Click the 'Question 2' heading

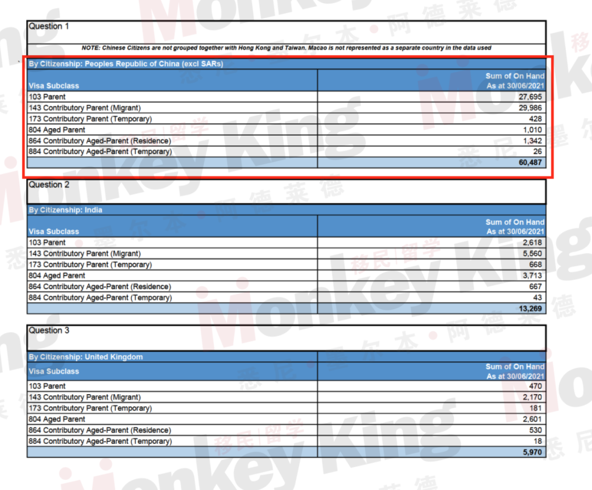pos(49,185)
